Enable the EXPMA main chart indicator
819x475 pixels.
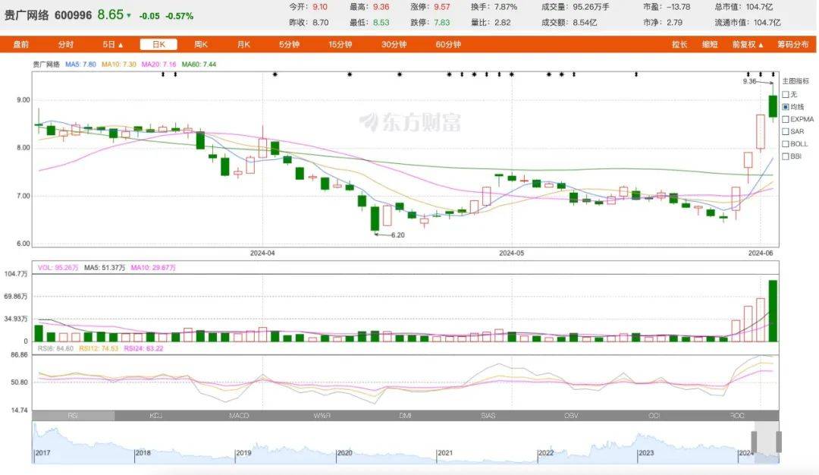pyautogui.click(x=786, y=119)
